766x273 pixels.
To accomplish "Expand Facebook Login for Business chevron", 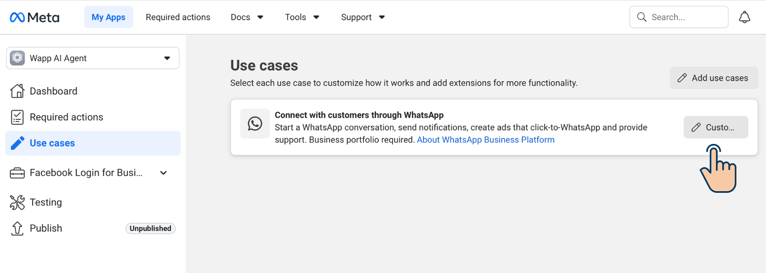I will [164, 173].
